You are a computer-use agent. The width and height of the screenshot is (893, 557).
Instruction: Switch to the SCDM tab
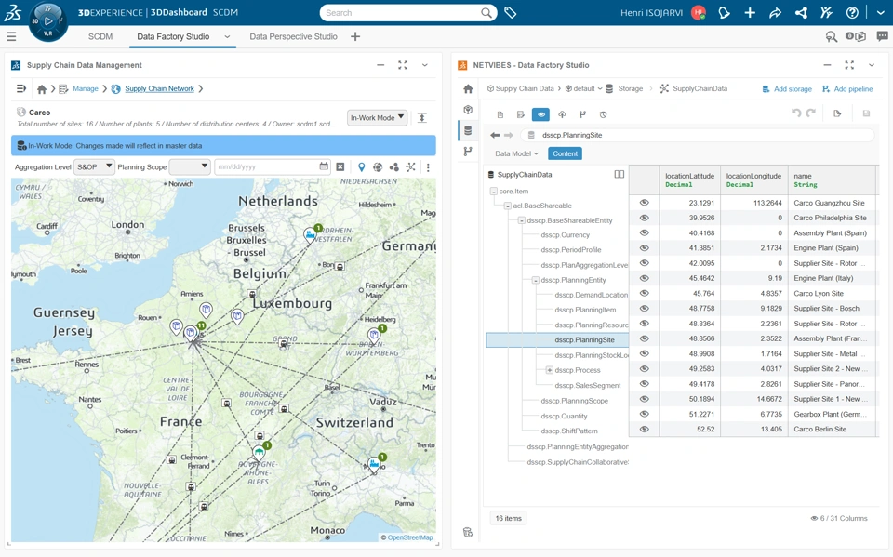(x=100, y=36)
